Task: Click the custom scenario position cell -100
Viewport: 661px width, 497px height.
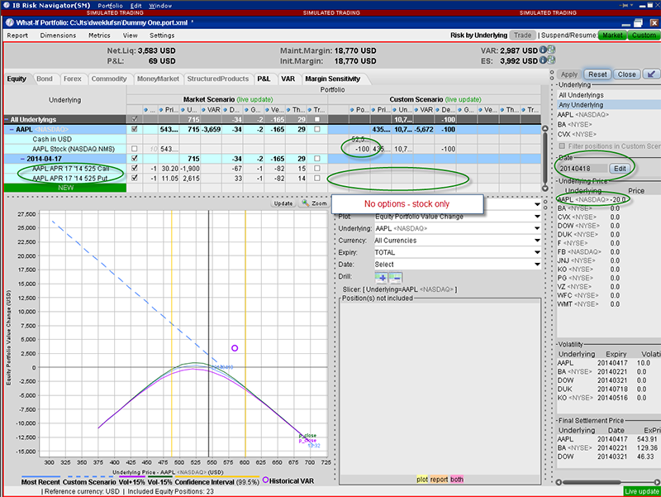Action: coord(362,149)
